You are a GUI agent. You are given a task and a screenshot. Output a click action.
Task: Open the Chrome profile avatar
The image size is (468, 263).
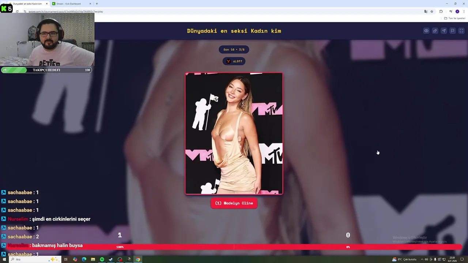coord(457,11)
